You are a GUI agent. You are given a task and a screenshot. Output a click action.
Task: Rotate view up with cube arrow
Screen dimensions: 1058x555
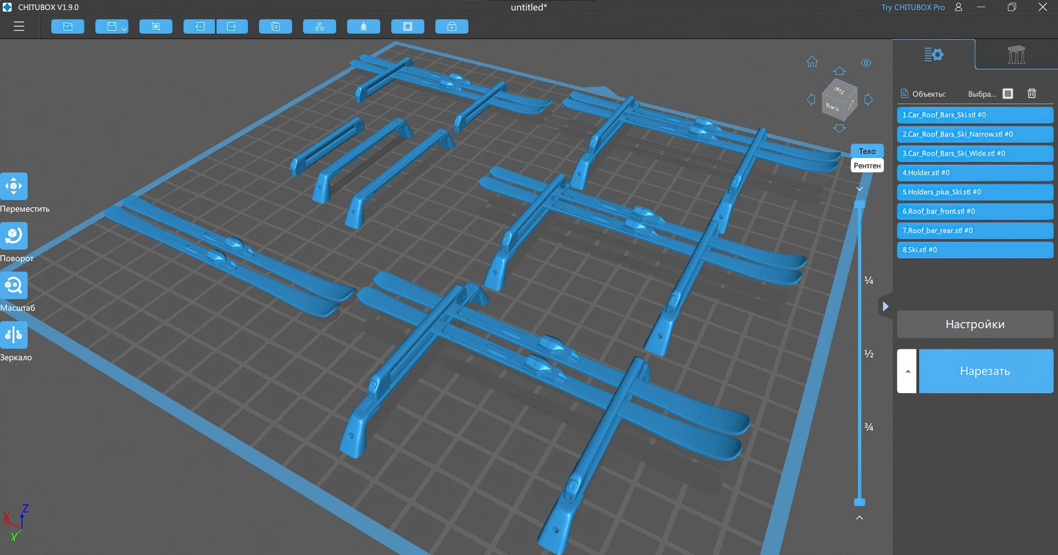pos(839,71)
